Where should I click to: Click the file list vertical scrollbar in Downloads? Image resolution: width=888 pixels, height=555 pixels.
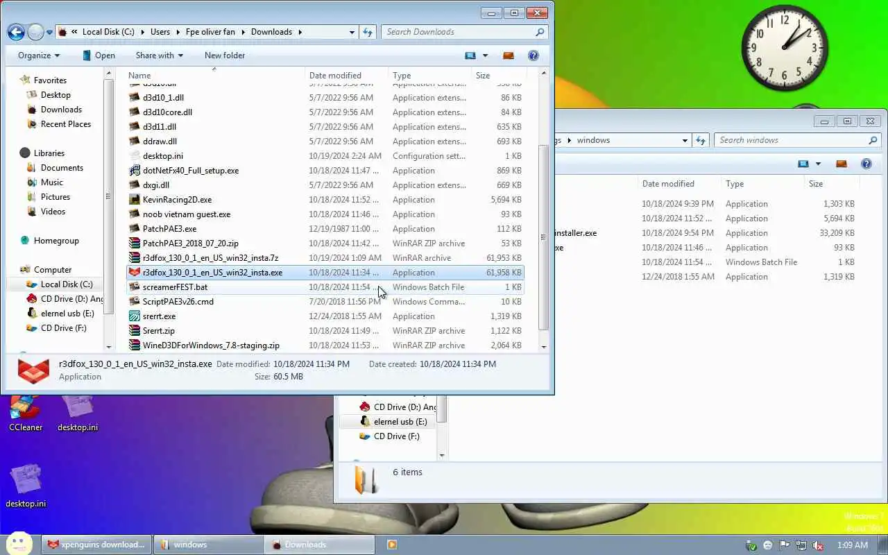tap(543, 237)
